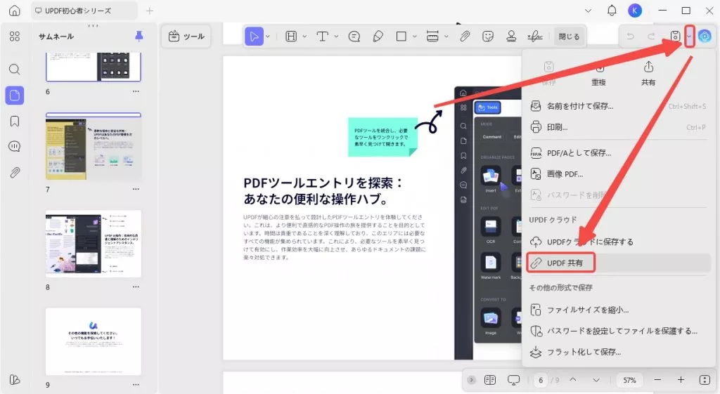Expand the measure tool dropdown arrow
Viewport: 720px width, 394px height.
[x=446, y=37]
